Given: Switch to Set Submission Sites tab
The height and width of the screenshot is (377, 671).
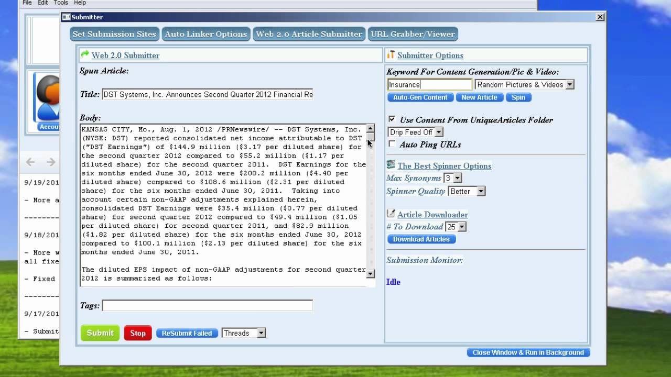Looking at the screenshot, I should [x=114, y=34].
